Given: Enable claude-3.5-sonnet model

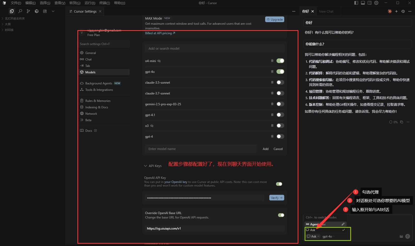Looking at the screenshot, I should (x=280, y=82).
